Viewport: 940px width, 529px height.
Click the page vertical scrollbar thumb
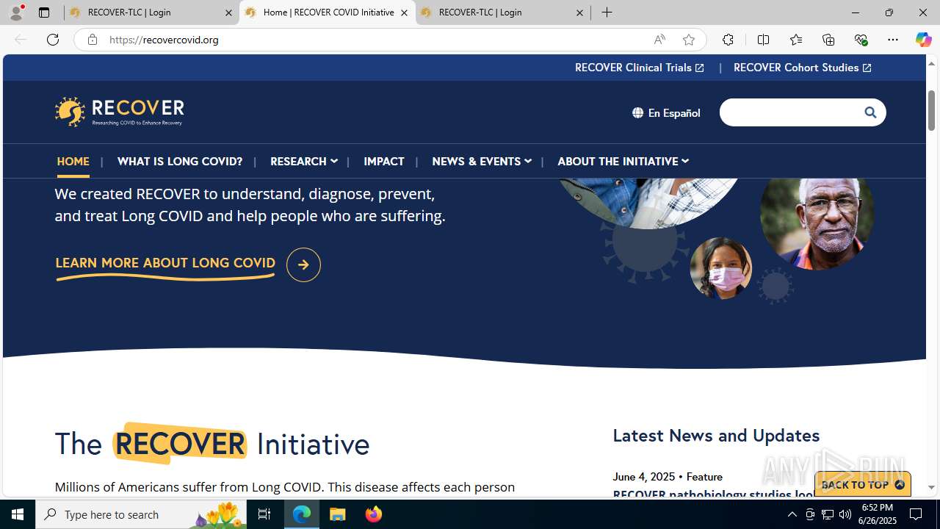pos(932,109)
